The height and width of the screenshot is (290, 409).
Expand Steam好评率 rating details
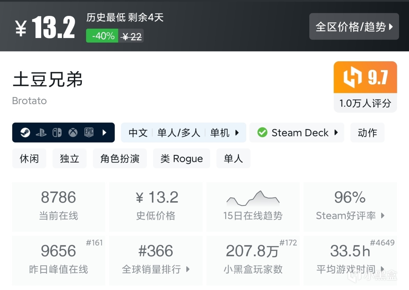tap(383, 216)
